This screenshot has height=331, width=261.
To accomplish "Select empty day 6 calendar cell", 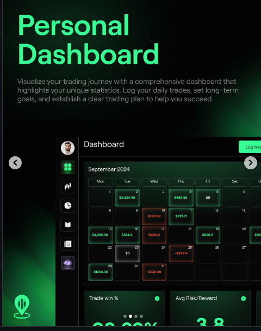I will (235, 198).
